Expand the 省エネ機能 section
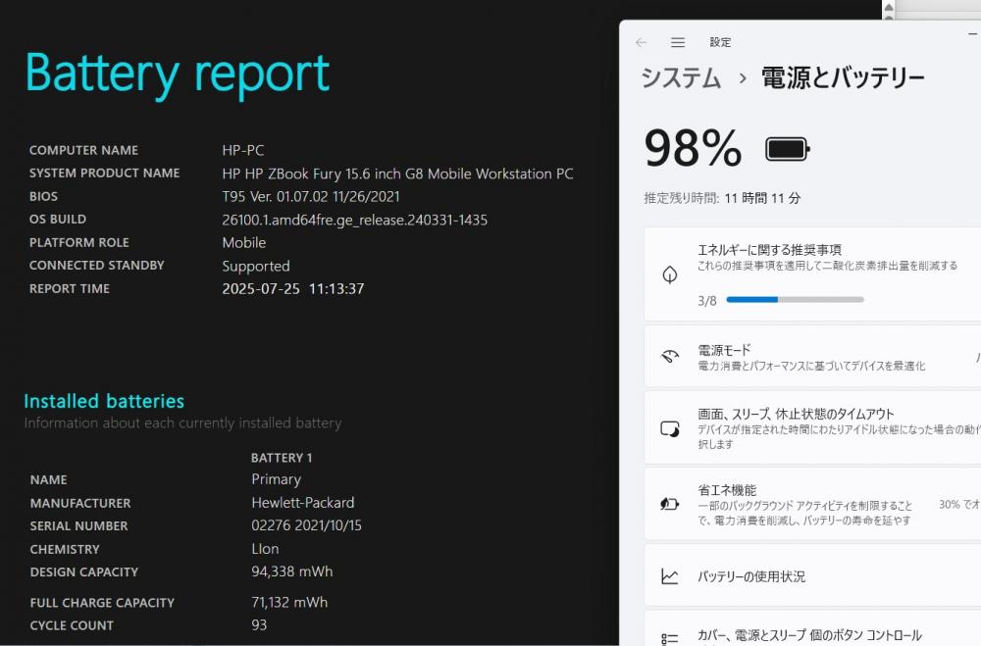Screen dimensions: 981x646 tap(812, 504)
